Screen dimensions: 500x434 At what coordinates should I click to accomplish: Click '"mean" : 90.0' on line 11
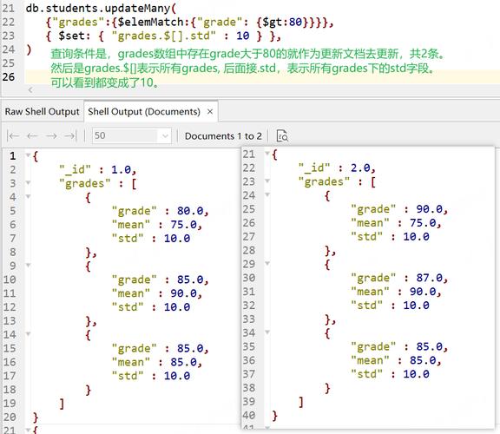[157, 293]
